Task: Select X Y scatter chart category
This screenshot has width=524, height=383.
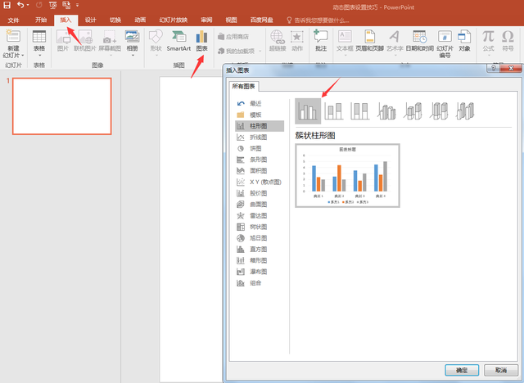Action: [260, 182]
